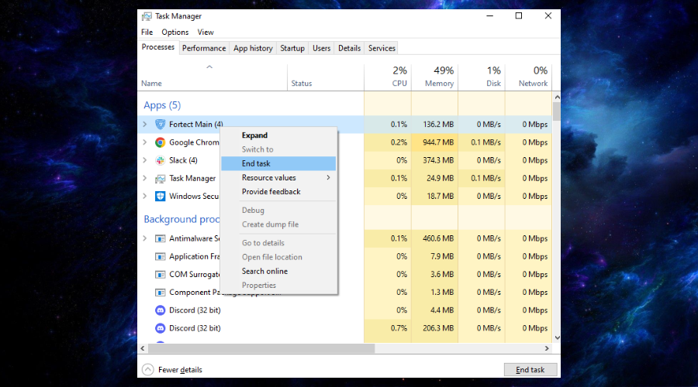Sort by the Disk column header

click(x=482, y=77)
